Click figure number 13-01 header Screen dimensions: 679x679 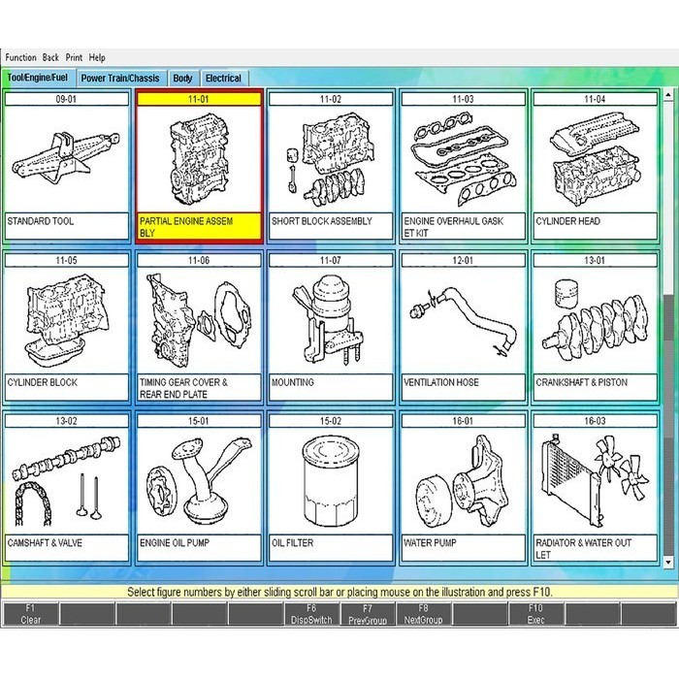595,260
